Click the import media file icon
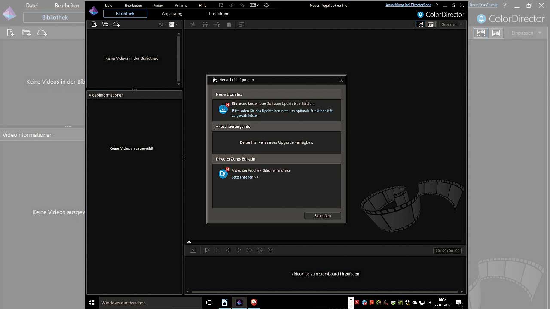Viewport: 550px width, 309px height. tap(95, 24)
